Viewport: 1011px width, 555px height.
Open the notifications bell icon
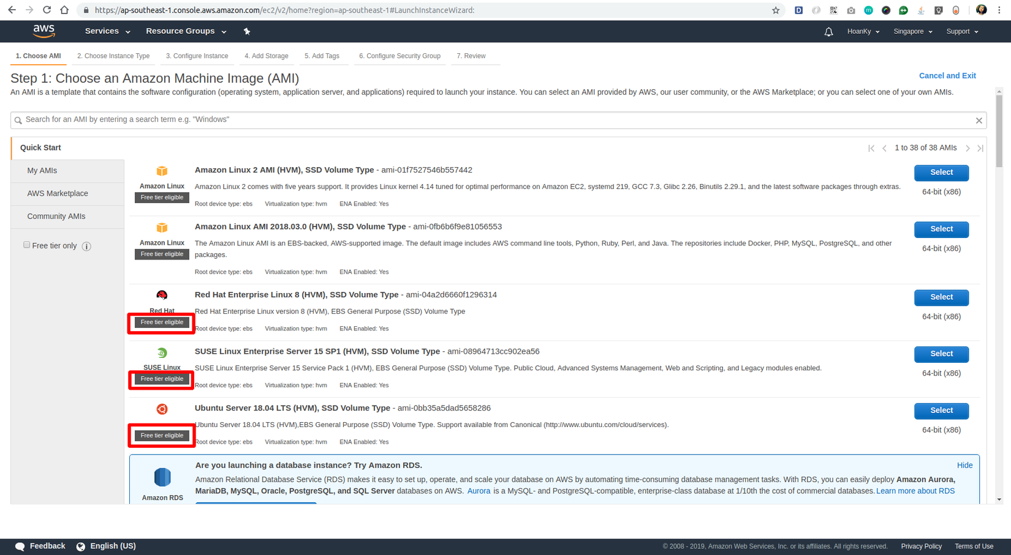(x=828, y=32)
